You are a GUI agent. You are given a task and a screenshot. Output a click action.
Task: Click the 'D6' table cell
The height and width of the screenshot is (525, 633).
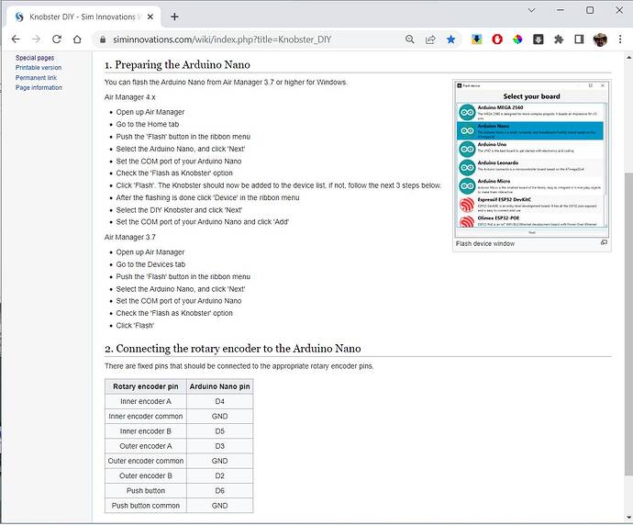point(219,491)
